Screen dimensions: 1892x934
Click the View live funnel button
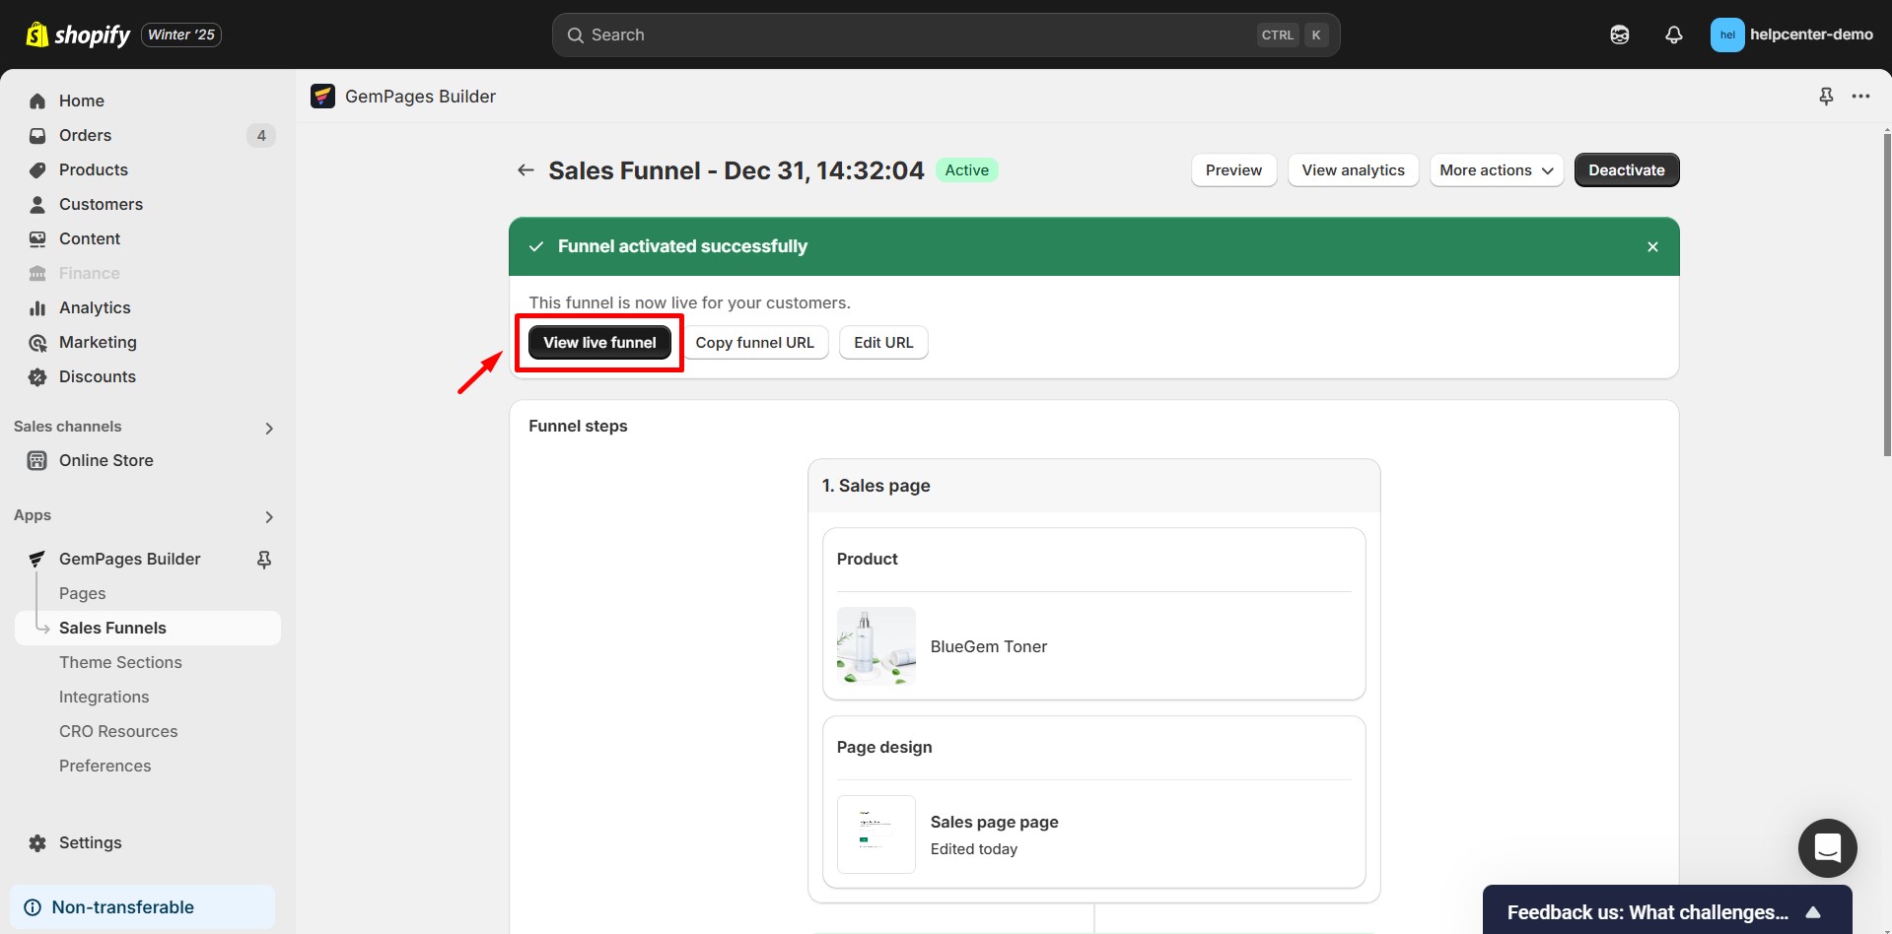[x=598, y=342]
